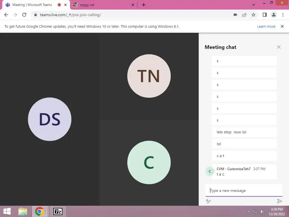Image resolution: width=289 pixels, height=217 pixels.
Task: Select the DS participant avatar
Action: 50,119
